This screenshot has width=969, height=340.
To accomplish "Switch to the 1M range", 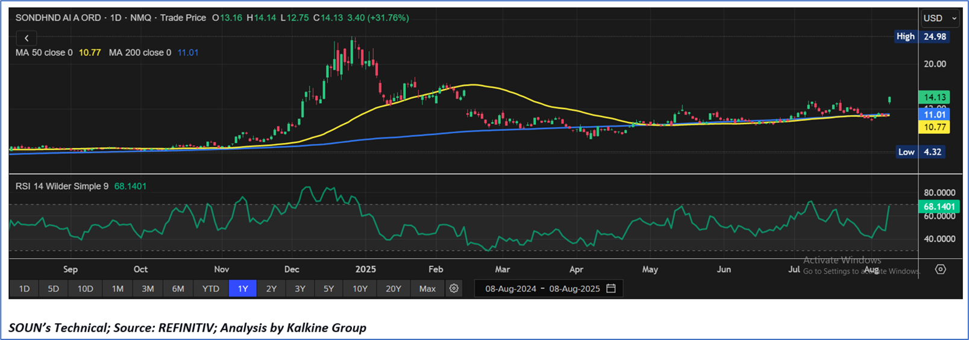I will point(118,289).
